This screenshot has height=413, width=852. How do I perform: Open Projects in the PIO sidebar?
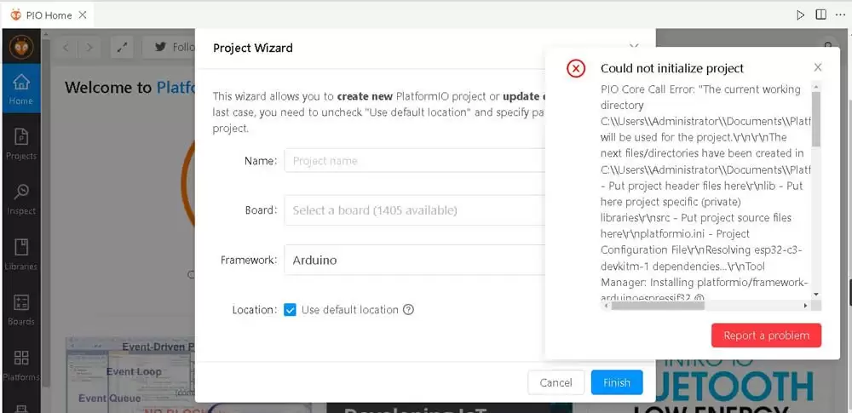(21, 143)
